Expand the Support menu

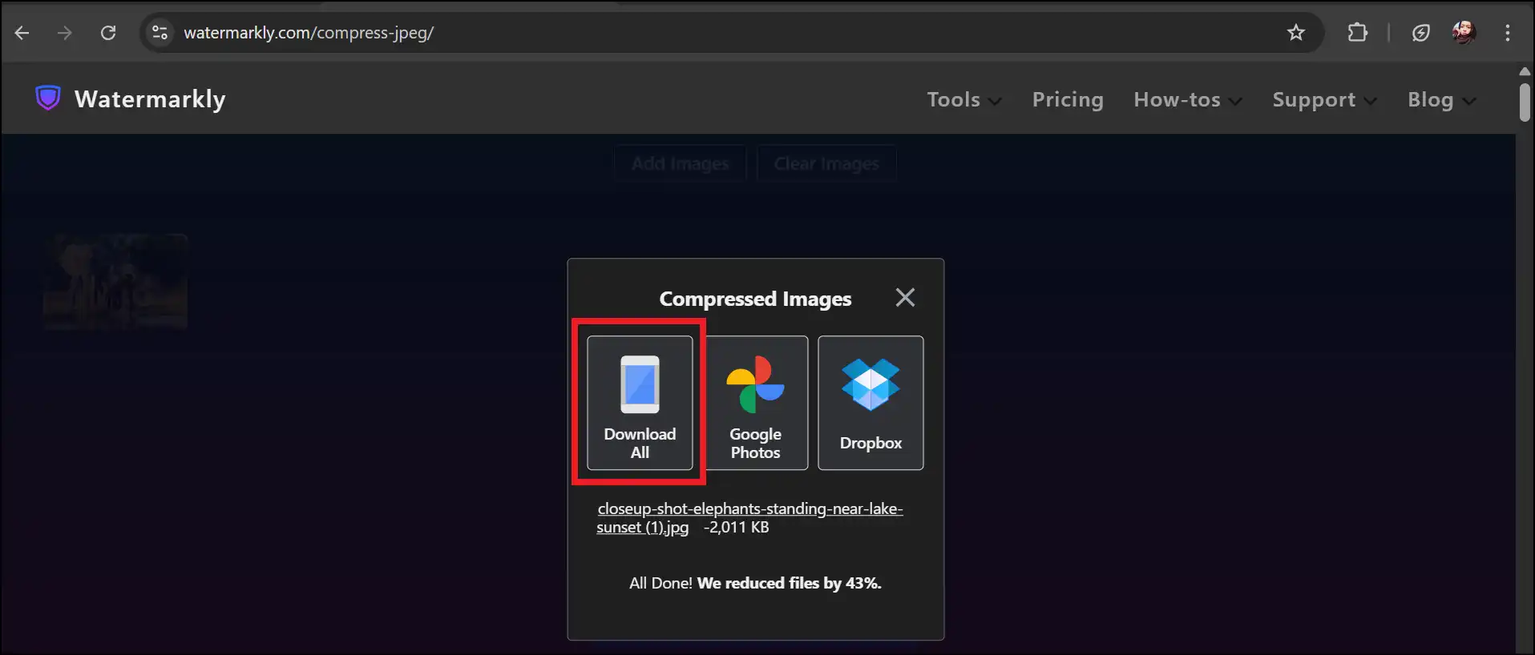[x=1325, y=100]
